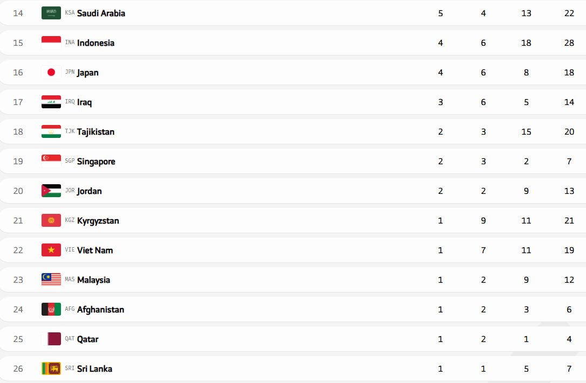
Task: Click Viet Nam's KGZ-style code VIE
Action: 70,250
